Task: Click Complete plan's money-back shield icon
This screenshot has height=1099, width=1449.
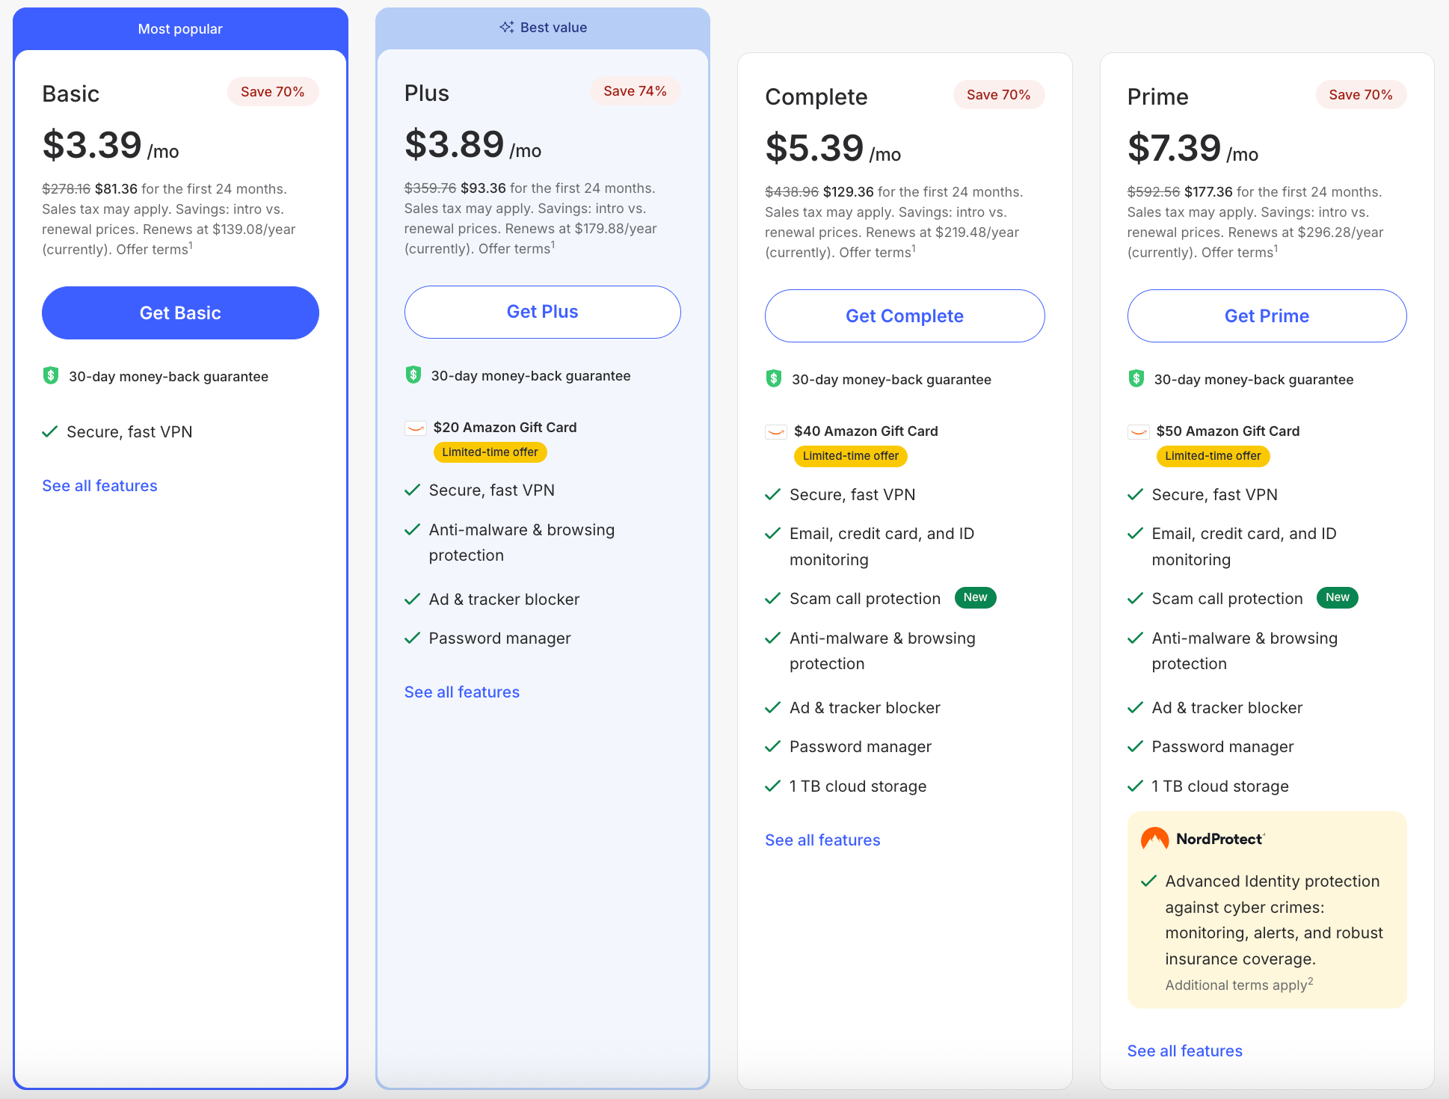Action: [x=774, y=378]
